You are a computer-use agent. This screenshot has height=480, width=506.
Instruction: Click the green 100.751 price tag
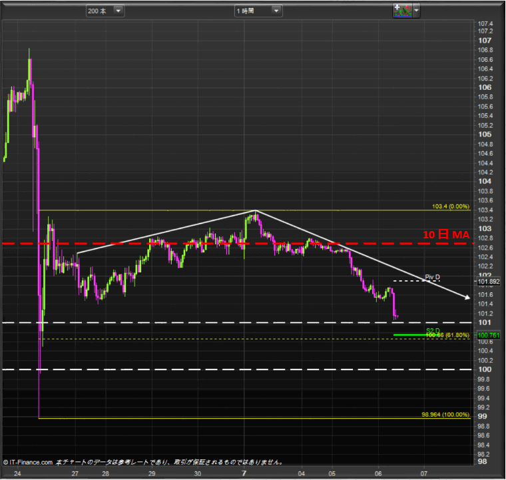click(489, 336)
